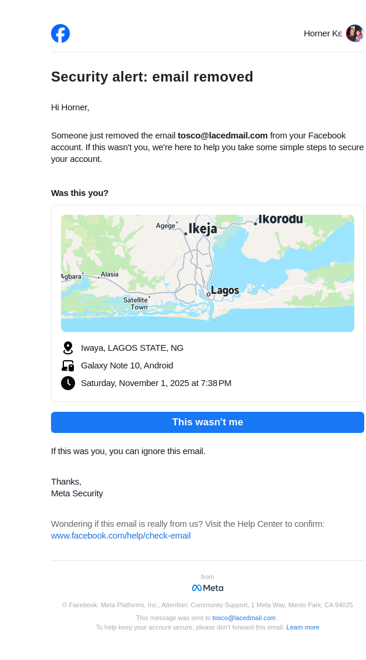Click the Meta logo in footer

(x=208, y=588)
